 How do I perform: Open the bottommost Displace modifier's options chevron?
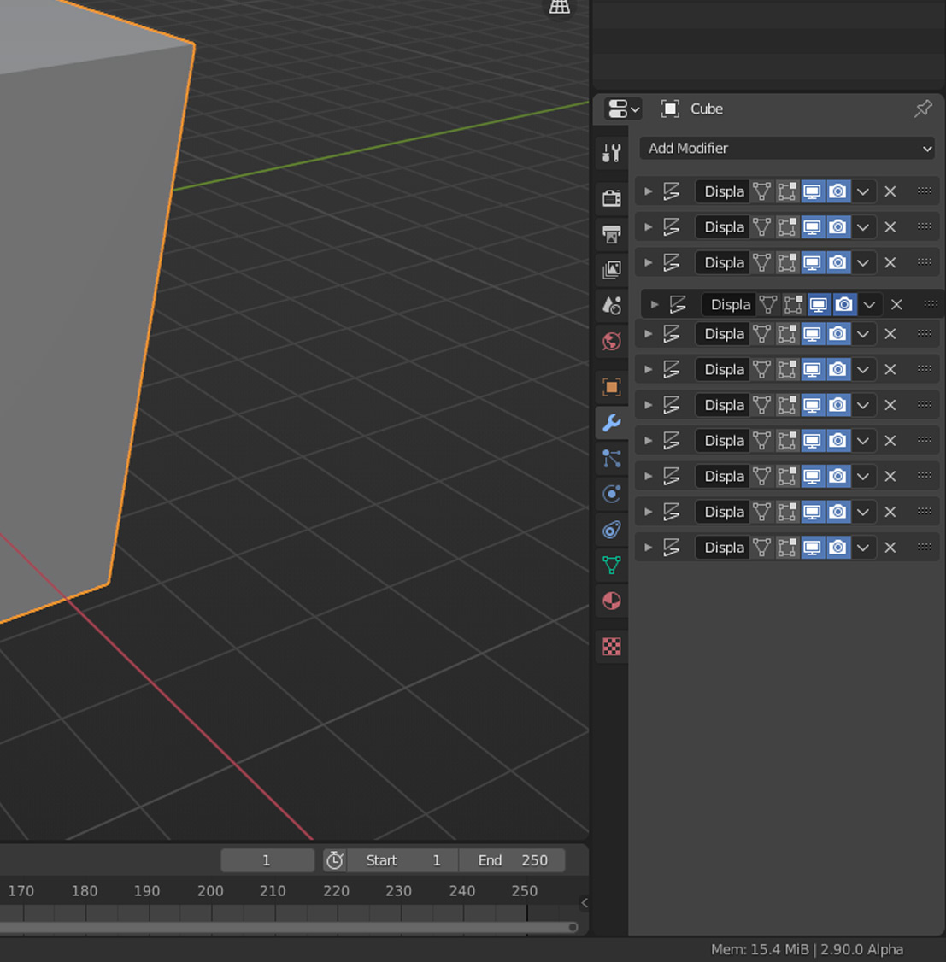862,548
